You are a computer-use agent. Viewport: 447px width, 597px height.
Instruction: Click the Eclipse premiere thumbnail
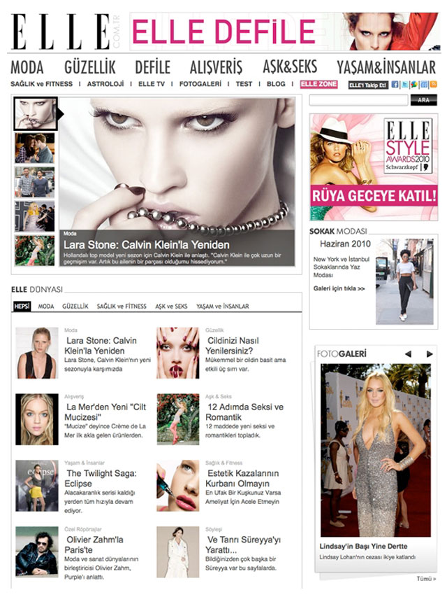37,486
